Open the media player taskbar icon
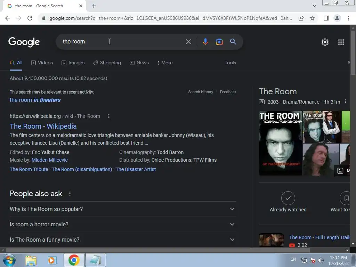The width and height of the screenshot is (356, 267). (x=51, y=260)
